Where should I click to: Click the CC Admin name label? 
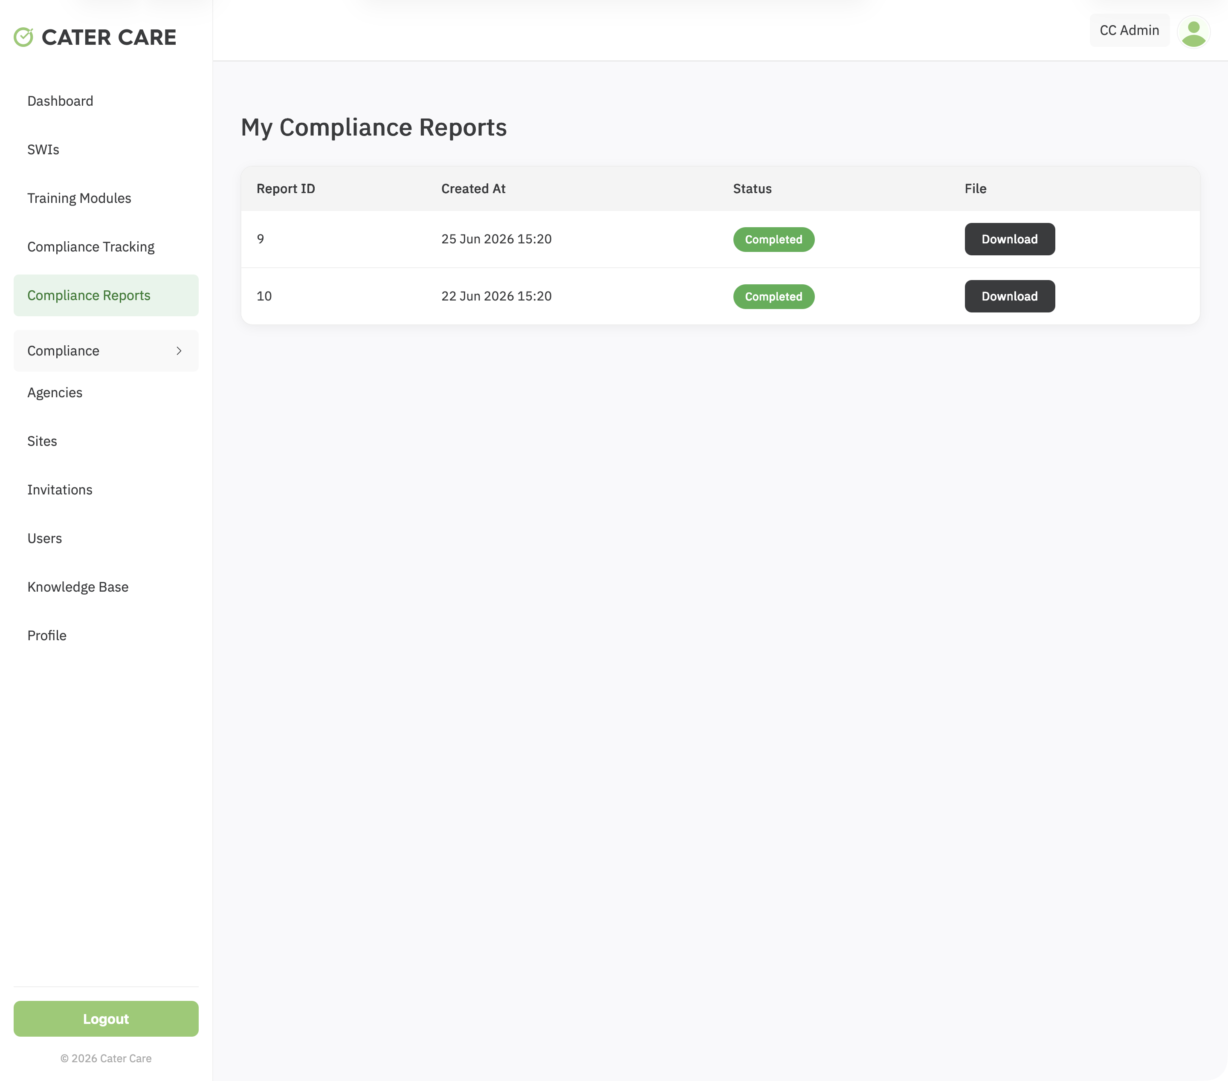click(1129, 31)
